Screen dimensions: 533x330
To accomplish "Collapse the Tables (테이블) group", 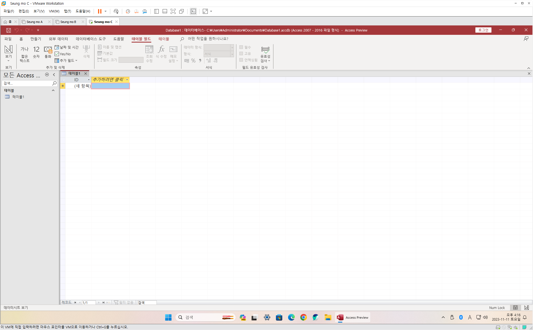I will (53, 90).
